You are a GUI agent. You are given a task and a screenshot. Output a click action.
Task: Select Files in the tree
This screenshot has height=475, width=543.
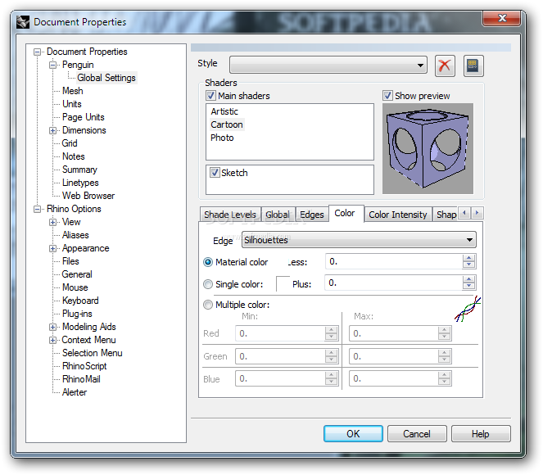tap(70, 261)
